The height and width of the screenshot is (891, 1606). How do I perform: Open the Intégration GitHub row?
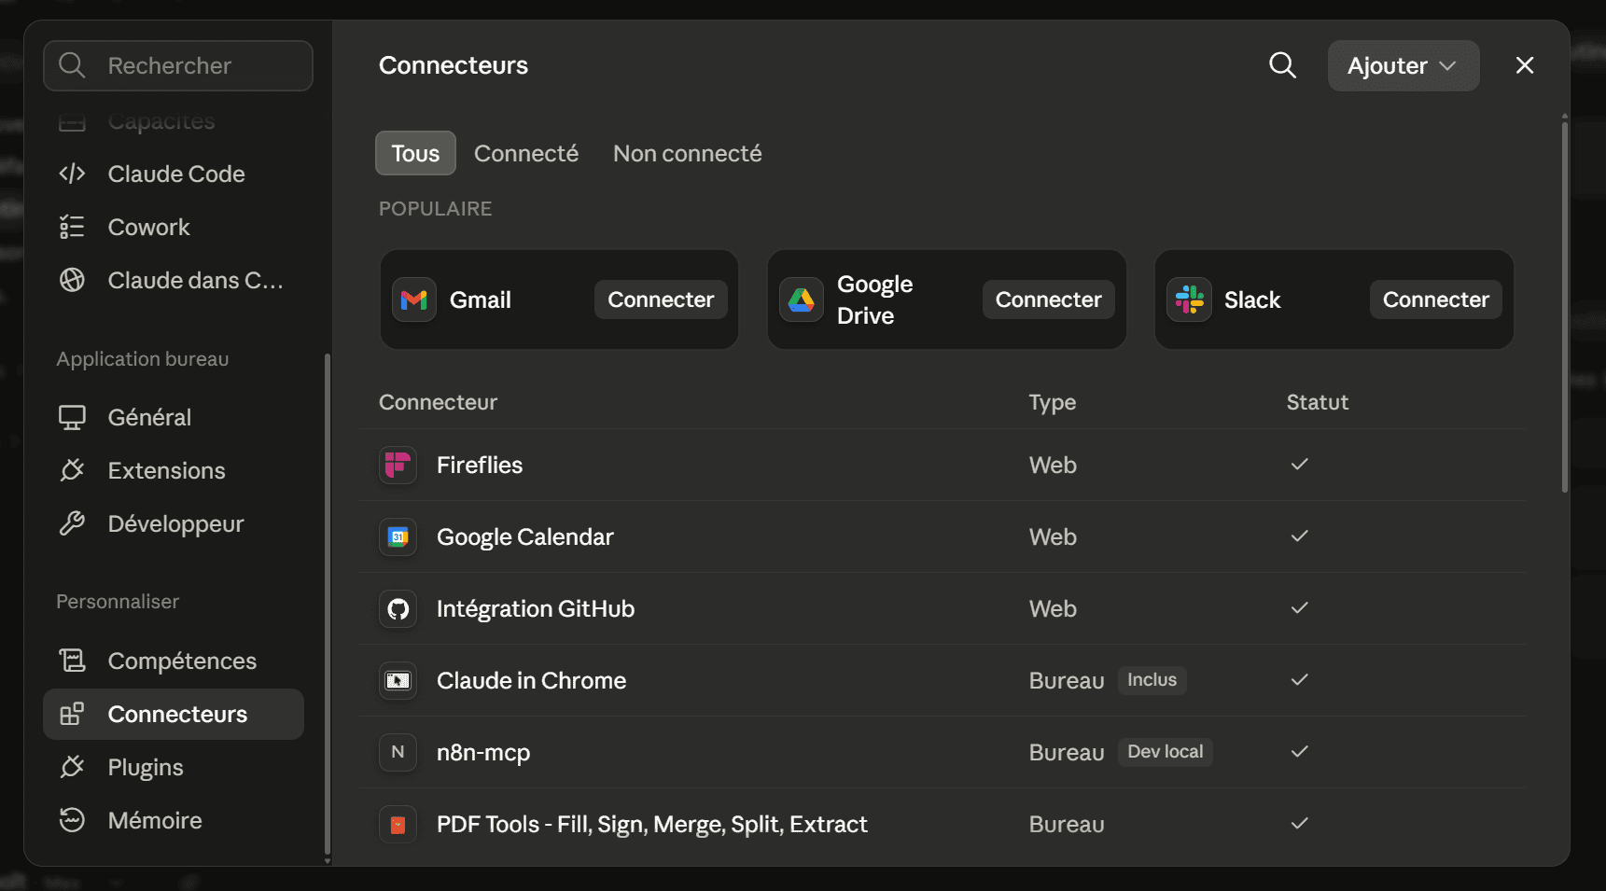point(943,608)
